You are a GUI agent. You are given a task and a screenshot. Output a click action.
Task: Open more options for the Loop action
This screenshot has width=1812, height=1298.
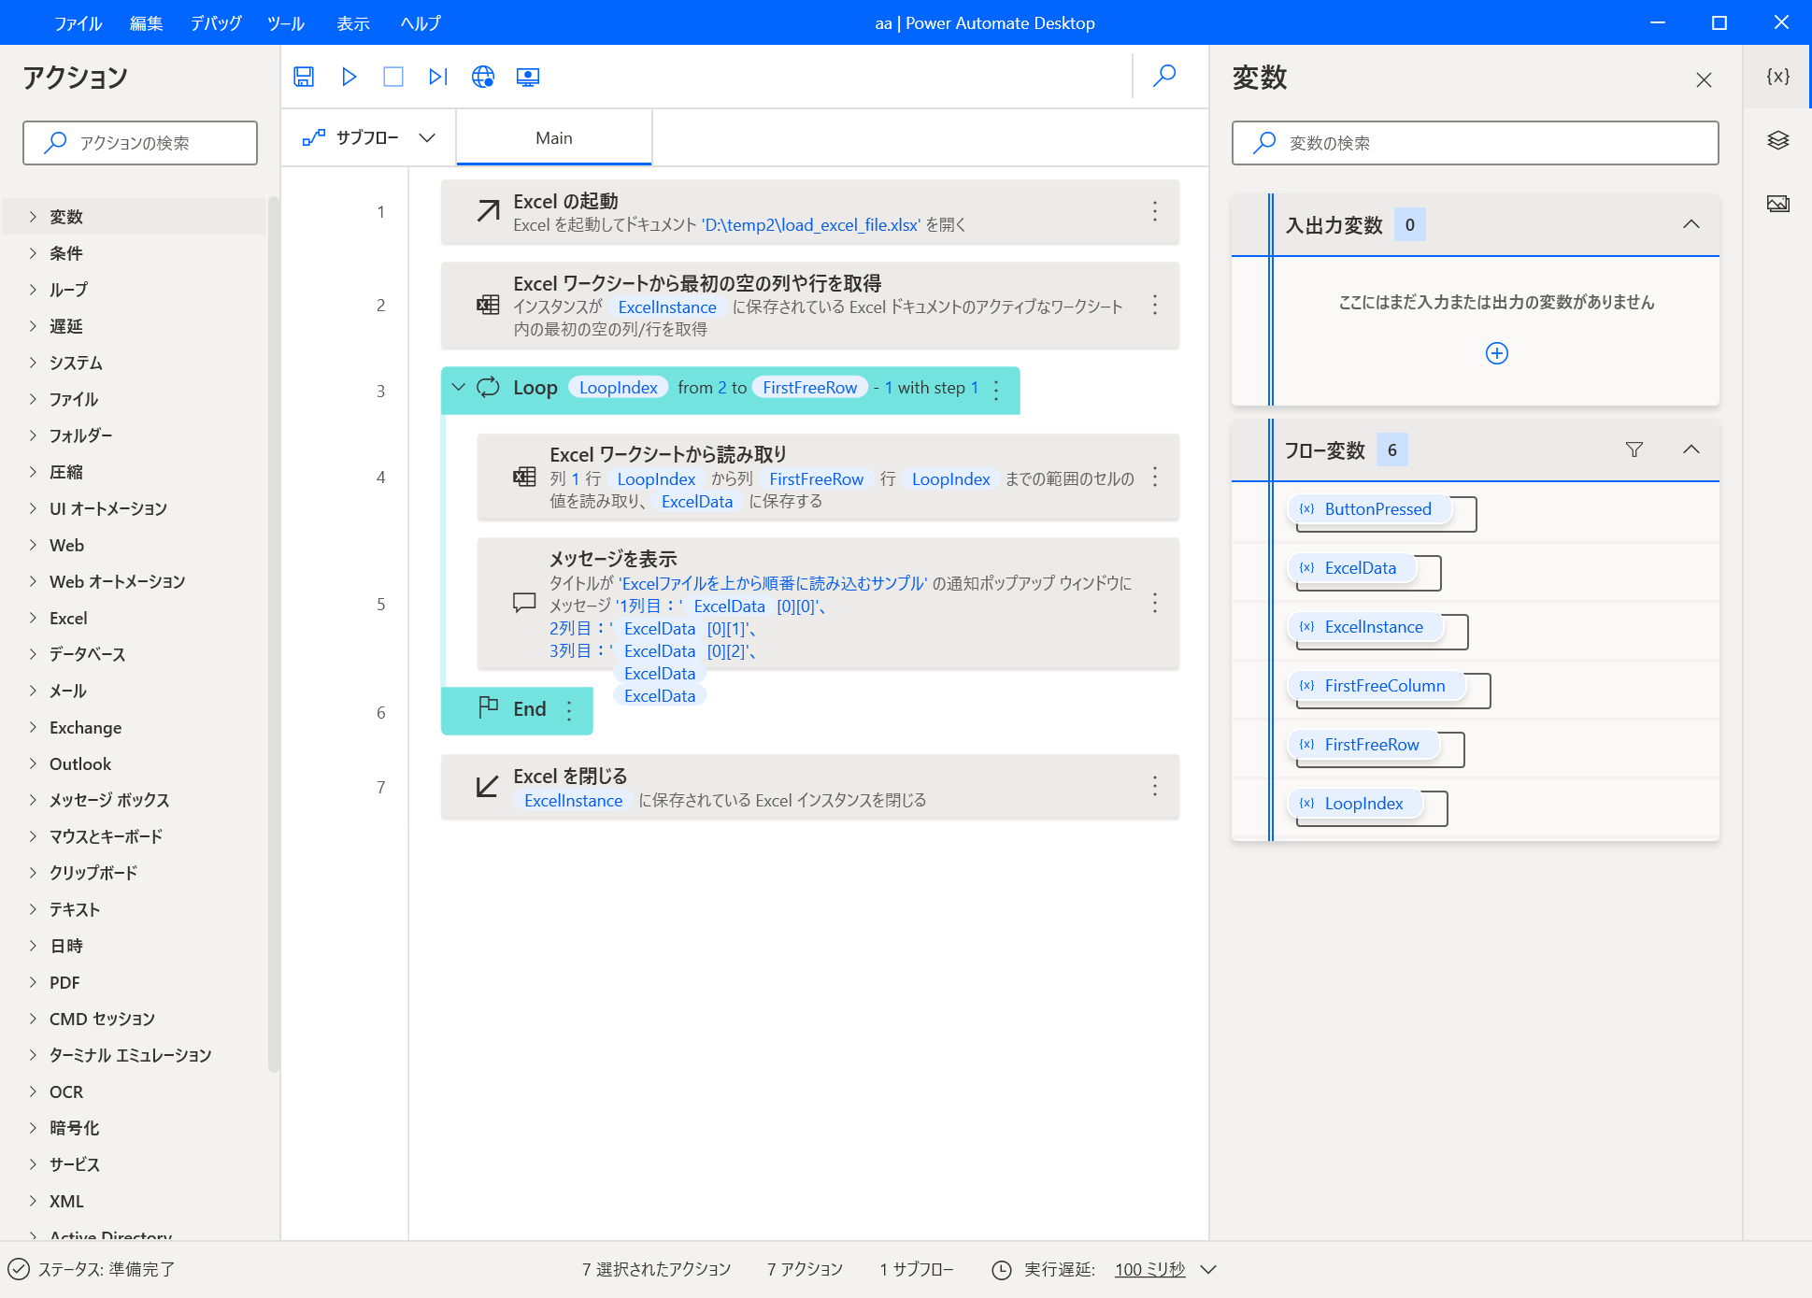pyautogui.click(x=996, y=391)
